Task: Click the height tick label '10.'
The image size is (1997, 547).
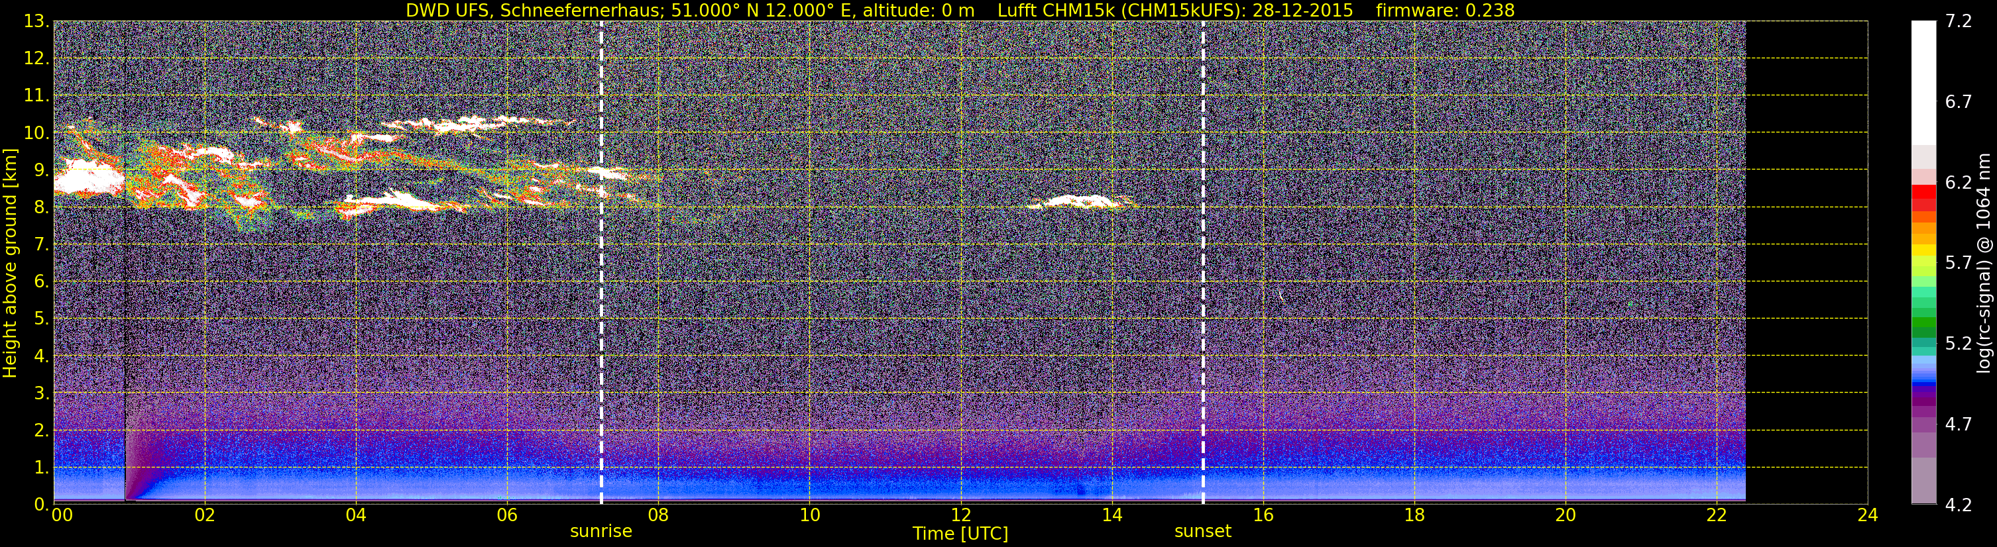Action: [36, 132]
